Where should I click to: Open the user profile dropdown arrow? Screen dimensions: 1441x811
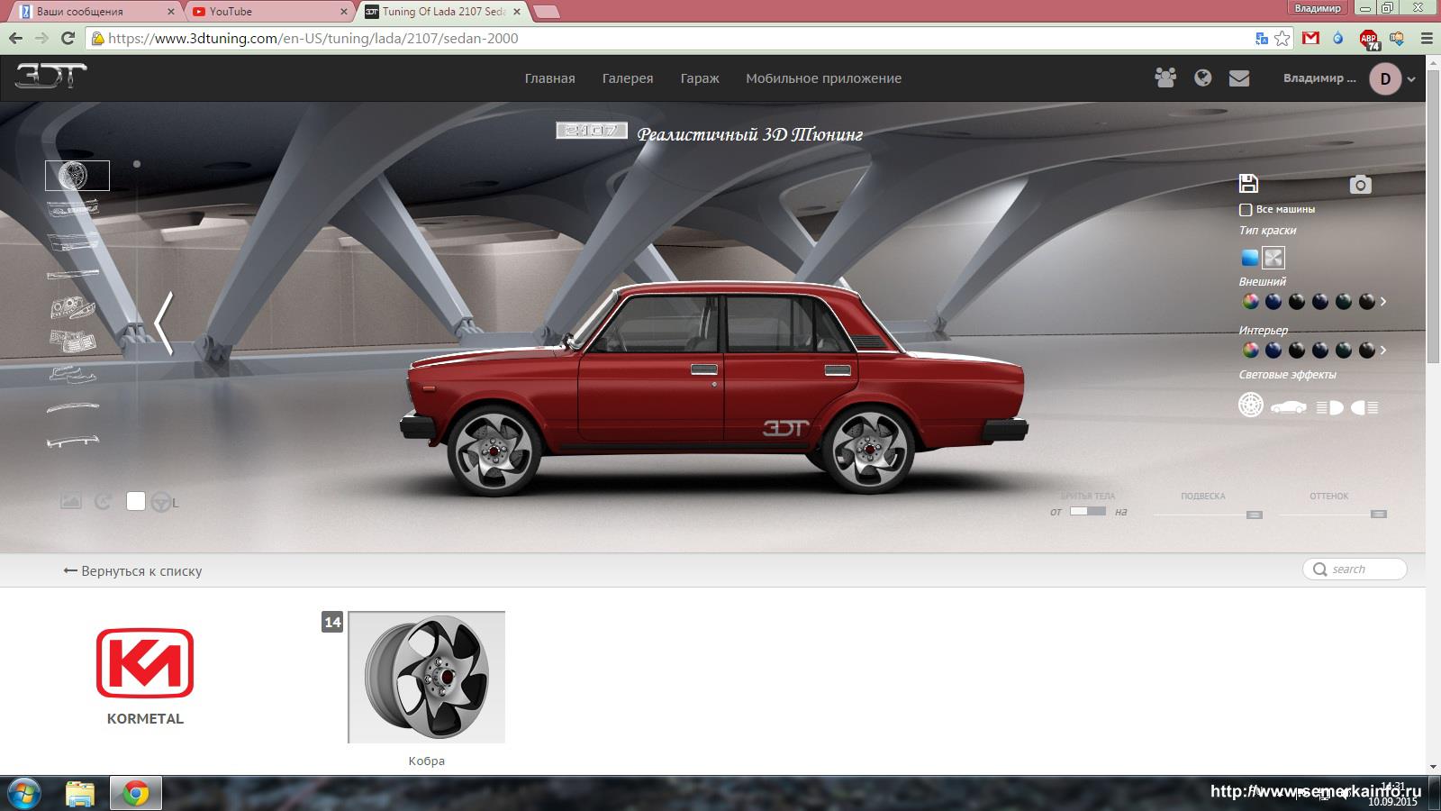pyautogui.click(x=1411, y=79)
